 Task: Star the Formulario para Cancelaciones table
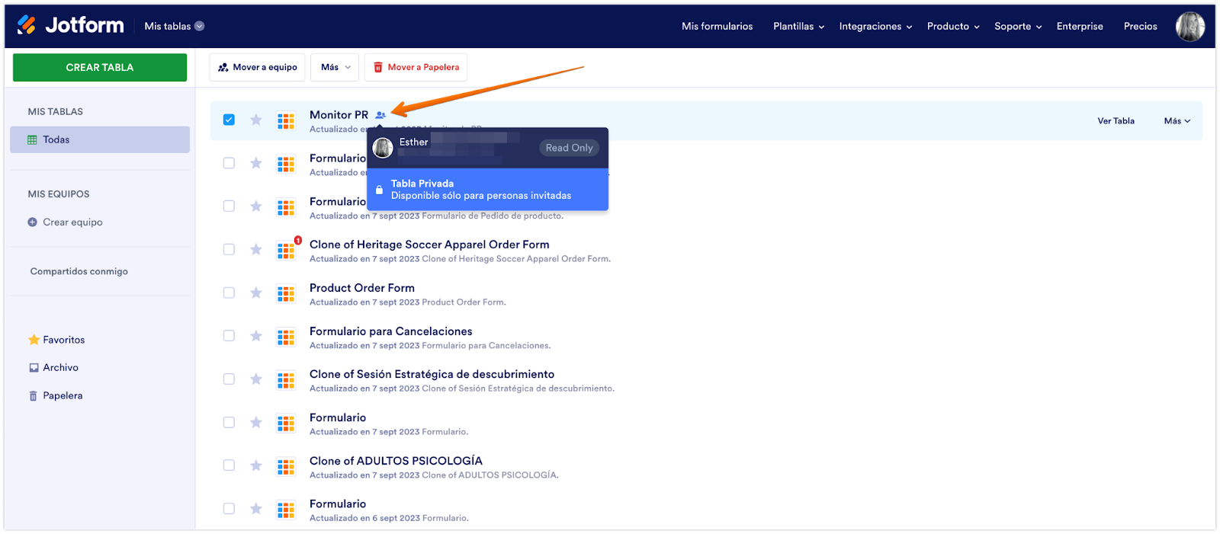click(x=256, y=337)
